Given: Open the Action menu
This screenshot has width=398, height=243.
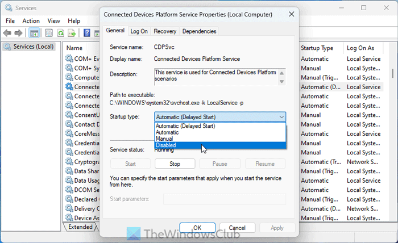Looking at the screenshot, I should (x=31, y=21).
